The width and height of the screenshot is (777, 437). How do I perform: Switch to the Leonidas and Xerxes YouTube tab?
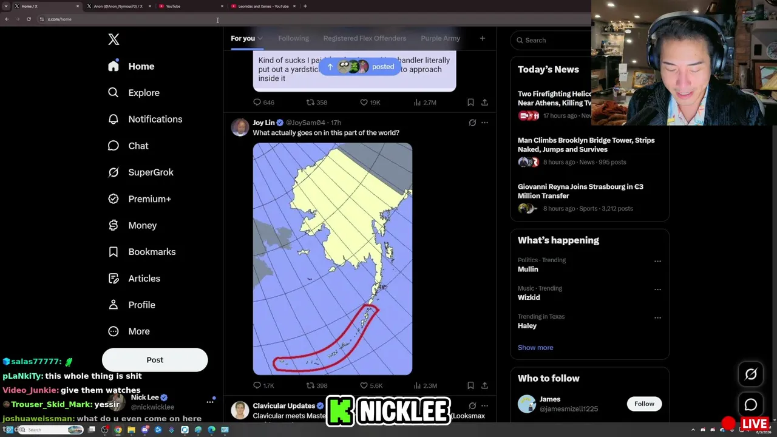tap(263, 6)
